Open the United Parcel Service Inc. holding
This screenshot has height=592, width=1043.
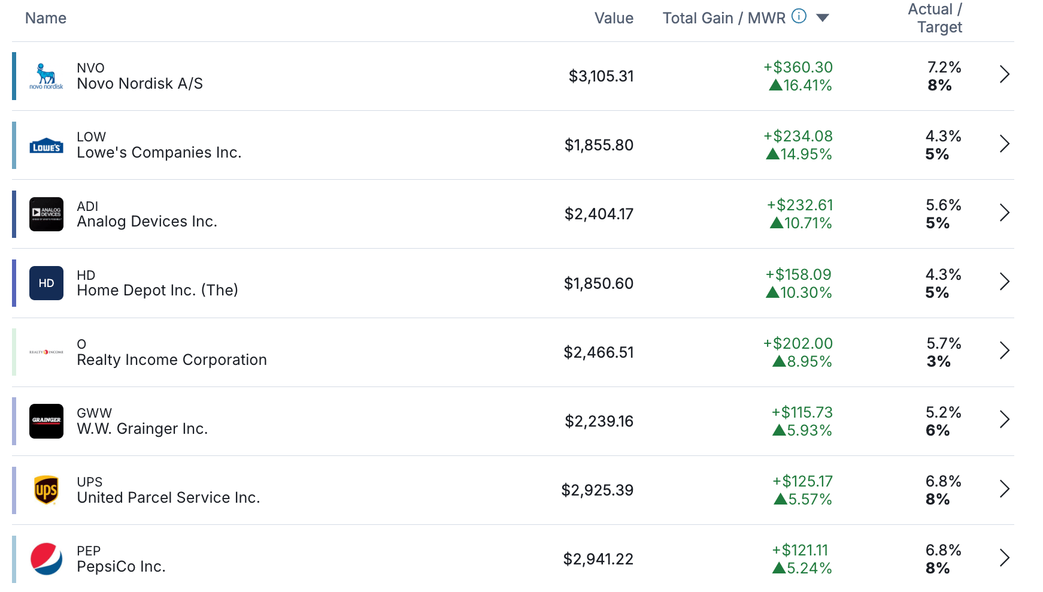pyautogui.click(x=168, y=497)
